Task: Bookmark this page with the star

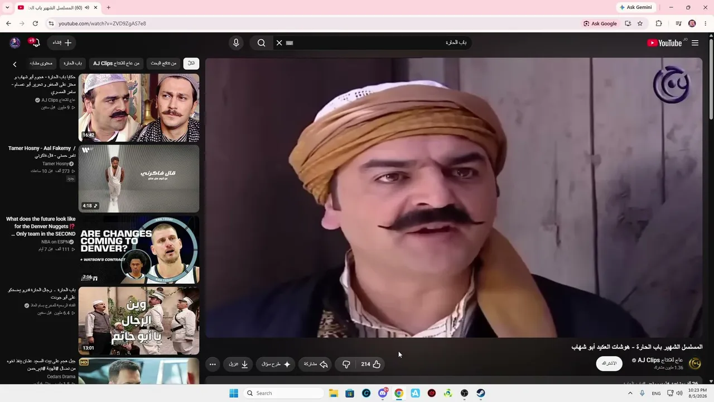Action: [x=640, y=23]
